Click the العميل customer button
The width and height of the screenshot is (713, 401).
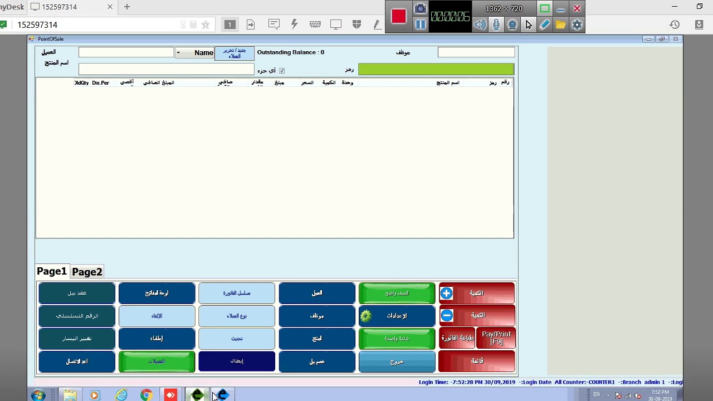point(317,293)
